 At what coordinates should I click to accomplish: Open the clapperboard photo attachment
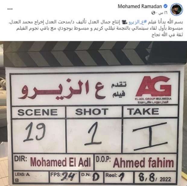click(93, 113)
